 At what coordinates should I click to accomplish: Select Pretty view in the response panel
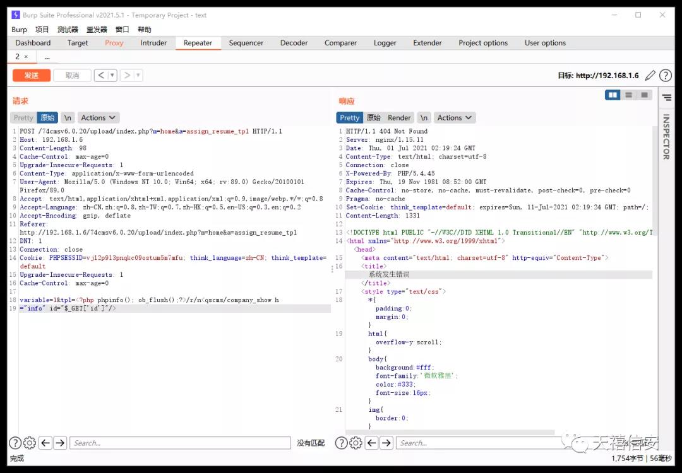pos(349,118)
